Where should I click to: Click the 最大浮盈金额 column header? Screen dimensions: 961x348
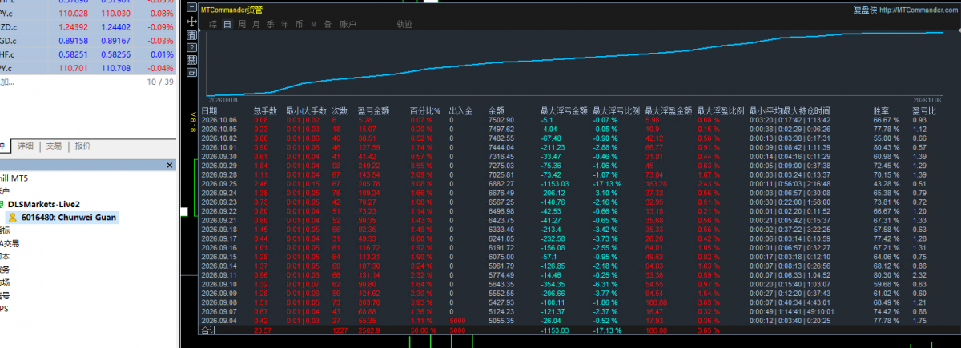(669, 110)
